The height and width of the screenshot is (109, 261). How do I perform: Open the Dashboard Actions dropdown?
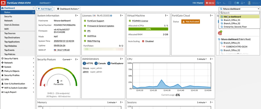[x=67, y=9]
